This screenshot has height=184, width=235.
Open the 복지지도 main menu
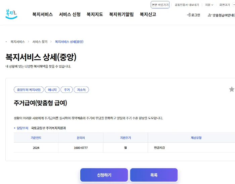point(95,14)
